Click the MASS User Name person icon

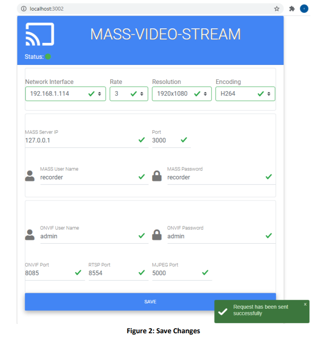[x=30, y=176]
